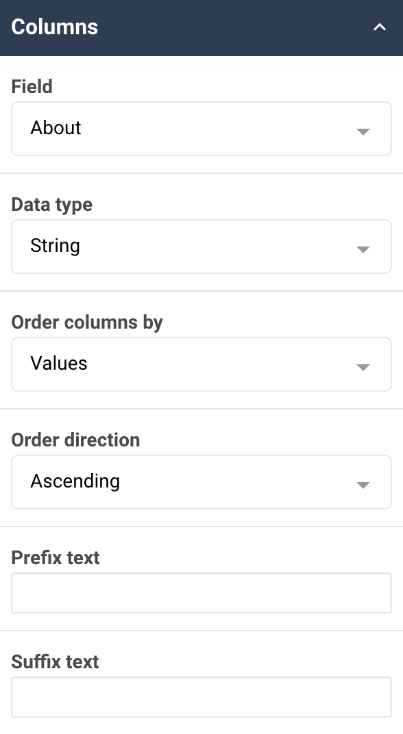Open the Field dropdown
Viewport: 403px width, 734px height.
point(201,129)
